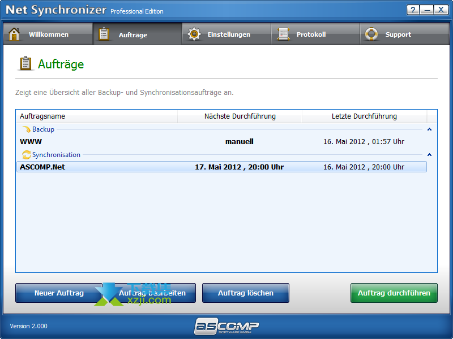The width and height of the screenshot is (453, 339).
Task: Click the "16. Mai 2012 , 01:57 Uhr" cell
Action: click(x=364, y=142)
